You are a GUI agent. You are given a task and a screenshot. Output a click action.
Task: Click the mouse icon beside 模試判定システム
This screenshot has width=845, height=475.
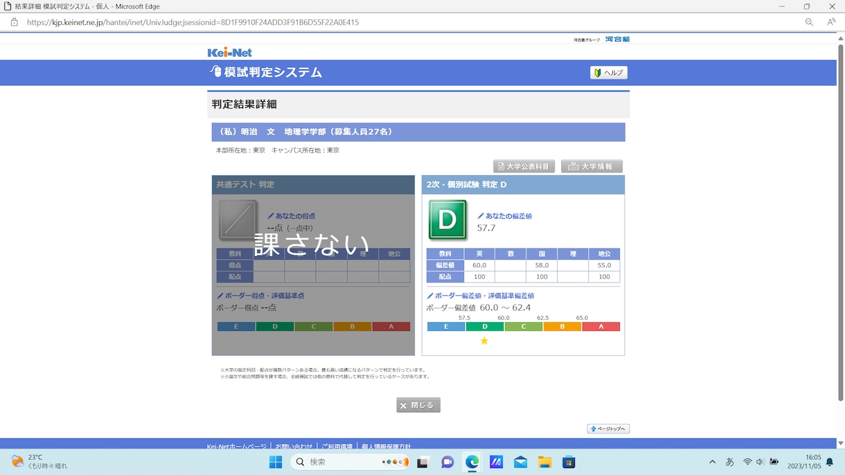216,71
